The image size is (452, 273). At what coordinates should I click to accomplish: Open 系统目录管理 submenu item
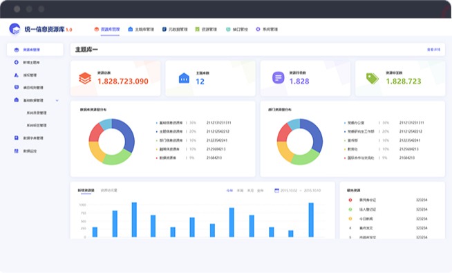(37, 113)
